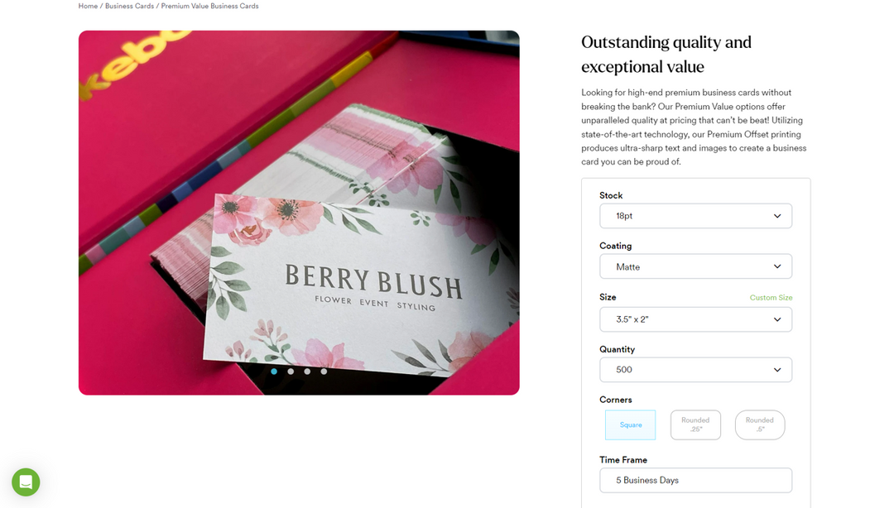
Task: Click the Size dropdown chevron arrow
Action: coord(777,319)
